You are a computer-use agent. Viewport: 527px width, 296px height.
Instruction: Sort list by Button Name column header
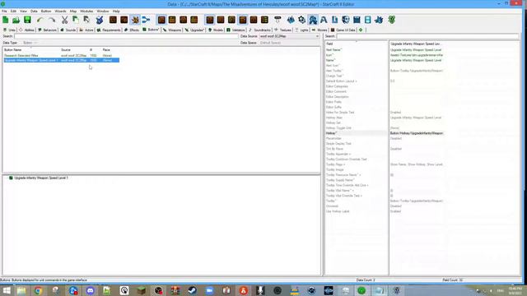[13, 49]
